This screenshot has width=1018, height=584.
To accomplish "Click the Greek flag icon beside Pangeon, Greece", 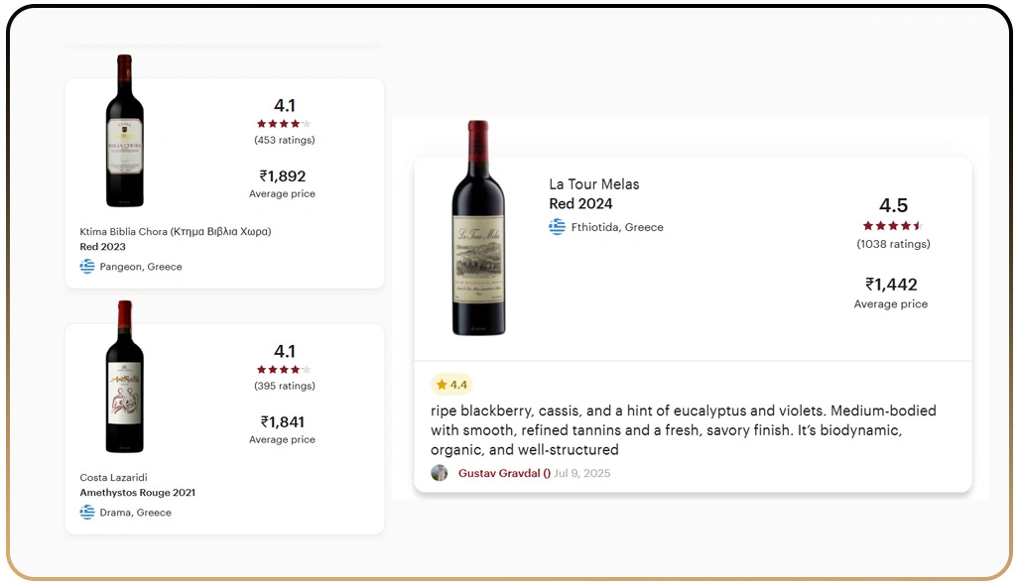I will pyautogui.click(x=86, y=266).
